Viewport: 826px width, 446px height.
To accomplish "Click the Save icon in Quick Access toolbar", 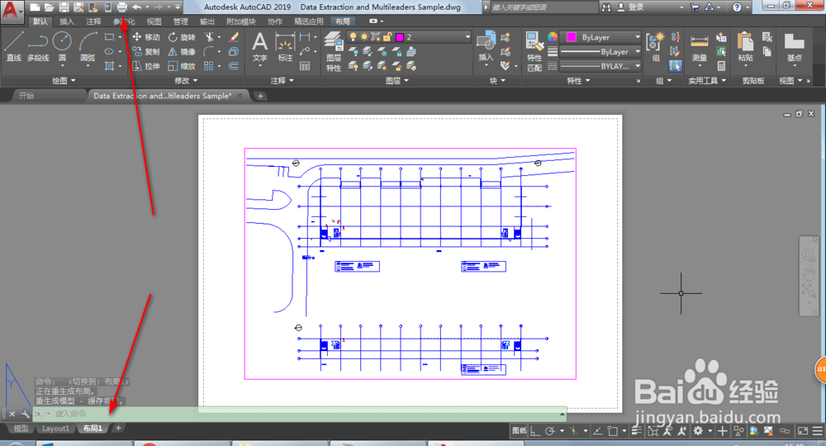I will click(x=64, y=7).
